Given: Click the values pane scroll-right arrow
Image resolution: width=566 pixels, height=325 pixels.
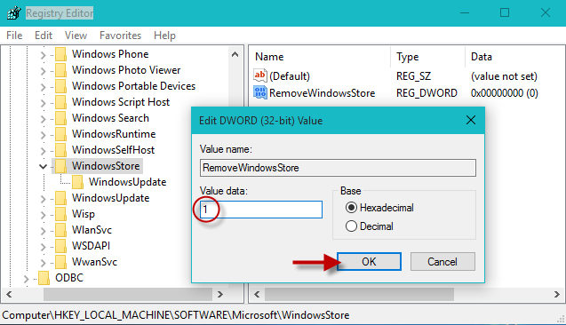Looking at the screenshot, I should [x=557, y=295].
